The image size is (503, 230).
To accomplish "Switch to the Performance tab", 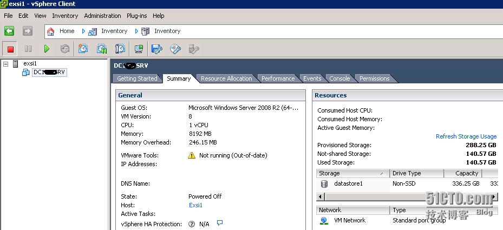I will [x=278, y=78].
